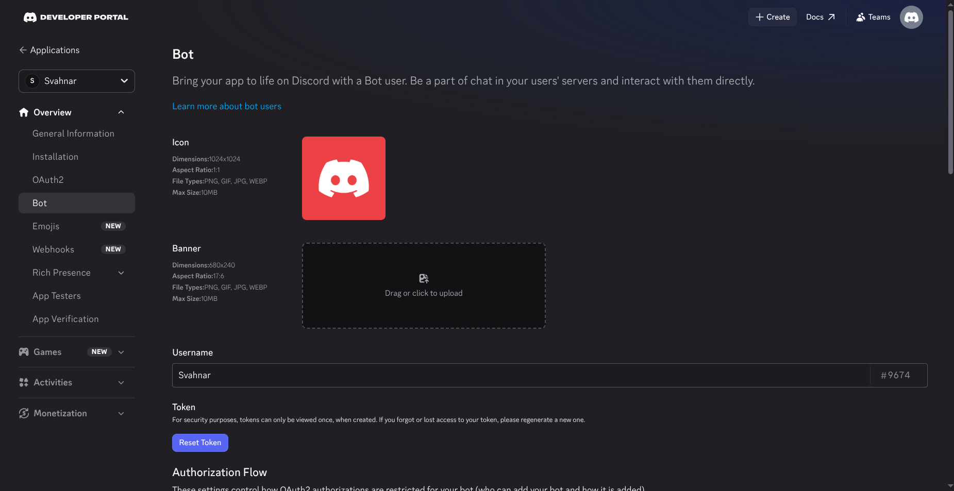Screen dimensions: 954x491
Task: Click the Teams people icon
Action: click(x=861, y=17)
